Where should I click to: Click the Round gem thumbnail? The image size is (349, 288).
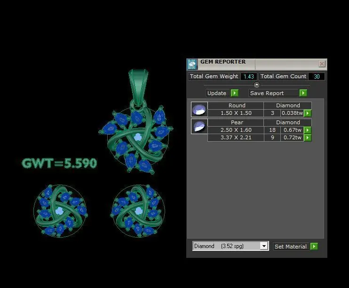point(199,109)
